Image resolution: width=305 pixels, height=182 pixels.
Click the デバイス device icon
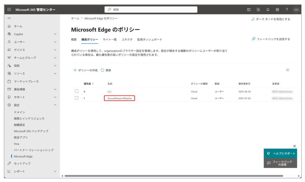9,50
